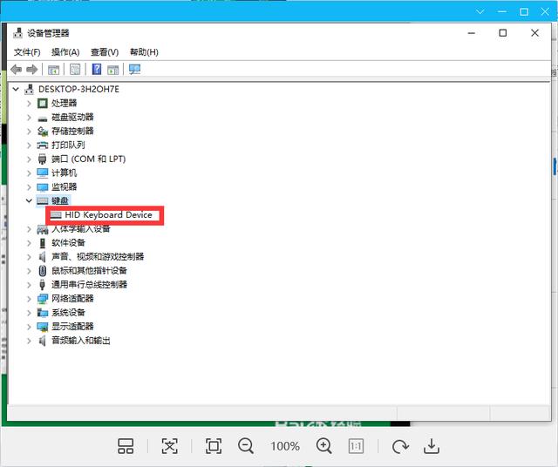Image resolution: width=558 pixels, height=467 pixels.
Task: Click the 监视器 monitor icon
Action: [x=43, y=187]
